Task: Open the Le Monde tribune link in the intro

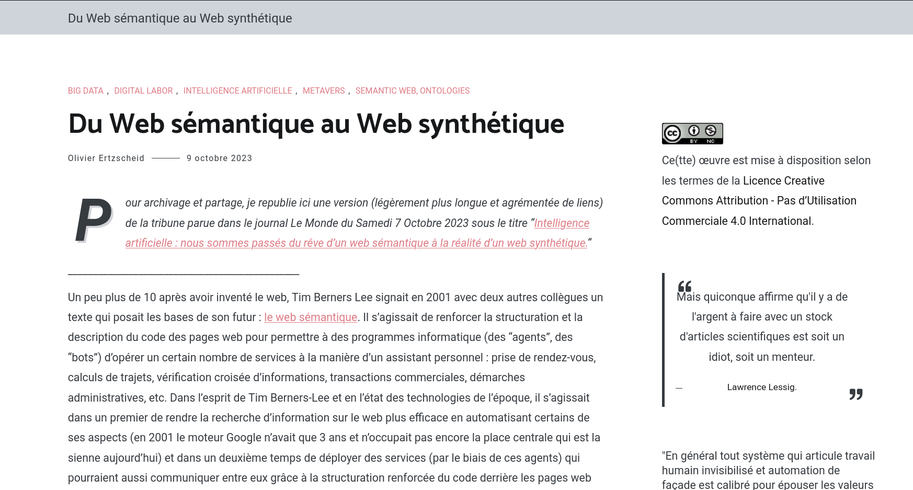Action: click(356, 243)
